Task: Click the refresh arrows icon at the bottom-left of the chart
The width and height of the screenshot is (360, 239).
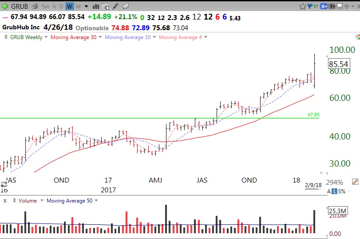Action: 4,184
